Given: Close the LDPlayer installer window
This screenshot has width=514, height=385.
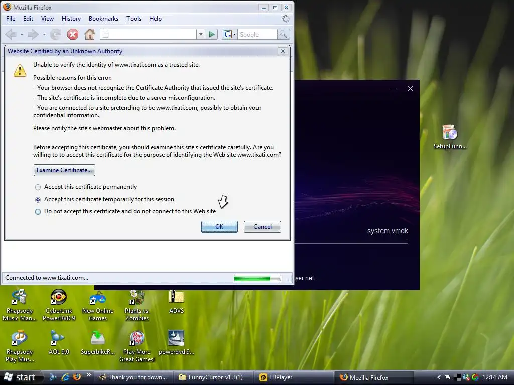Looking at the screenshot, I should pyautogui.click(x=410, y=89).
